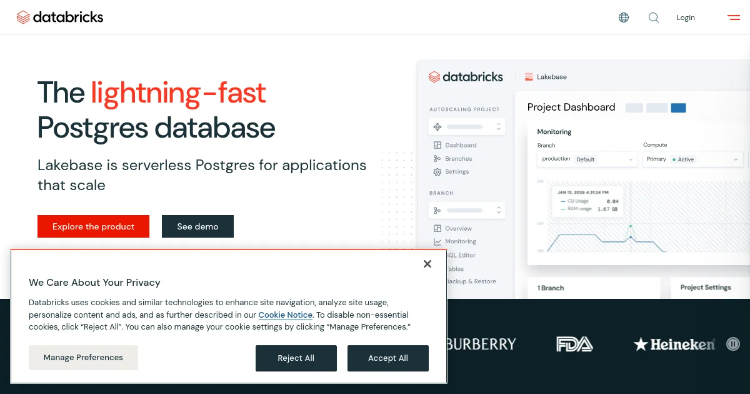The image size is (750, 394).
Task: Reject All cookies
Action: (296, 358)
